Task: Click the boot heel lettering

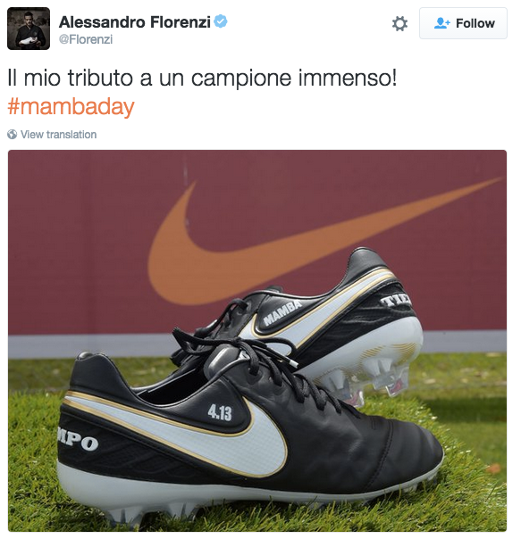Action: 79,442
